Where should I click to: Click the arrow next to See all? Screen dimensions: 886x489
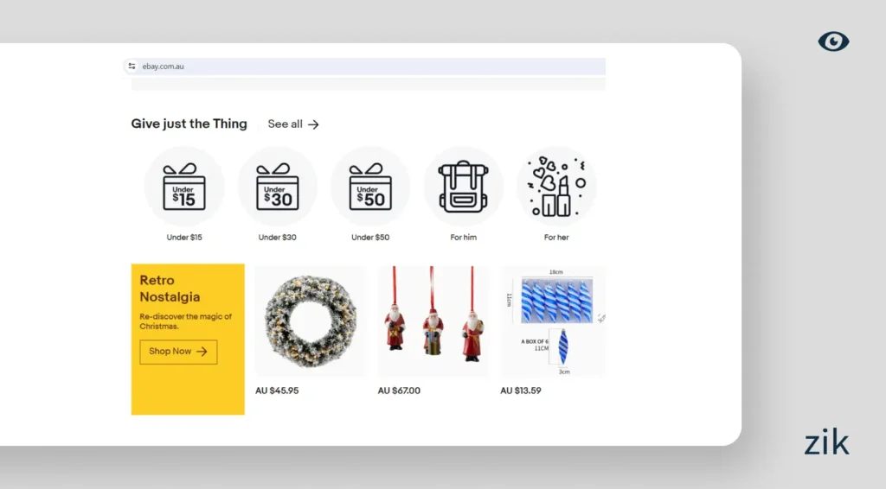click(x=313, y=124)
